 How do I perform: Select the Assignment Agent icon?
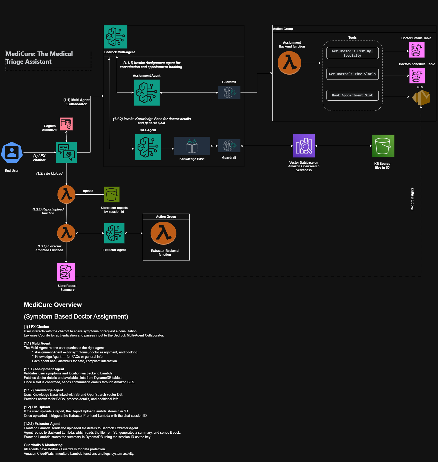(147, 93)
